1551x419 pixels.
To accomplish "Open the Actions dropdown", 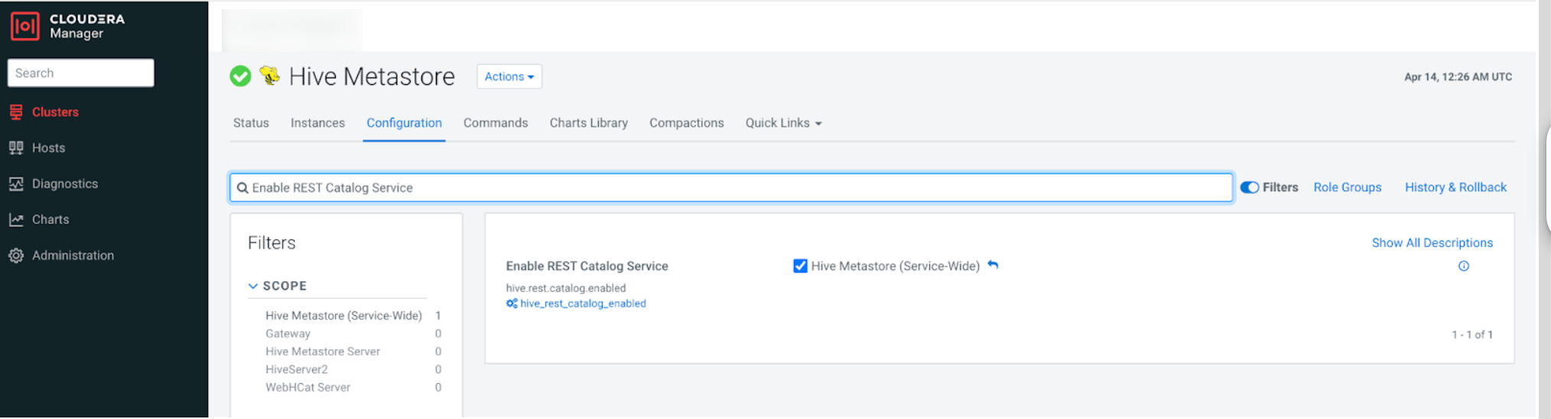I will (x=509, y=76).
